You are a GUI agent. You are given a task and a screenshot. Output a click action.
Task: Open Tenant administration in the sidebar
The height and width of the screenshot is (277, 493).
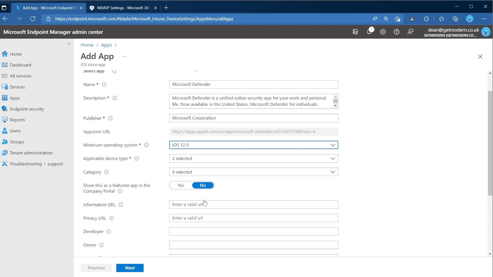pos(31,153)
